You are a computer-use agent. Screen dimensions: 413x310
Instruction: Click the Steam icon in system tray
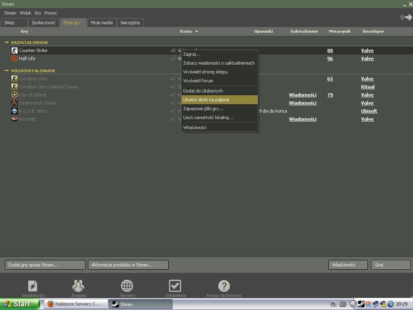(x=361, y=304)
